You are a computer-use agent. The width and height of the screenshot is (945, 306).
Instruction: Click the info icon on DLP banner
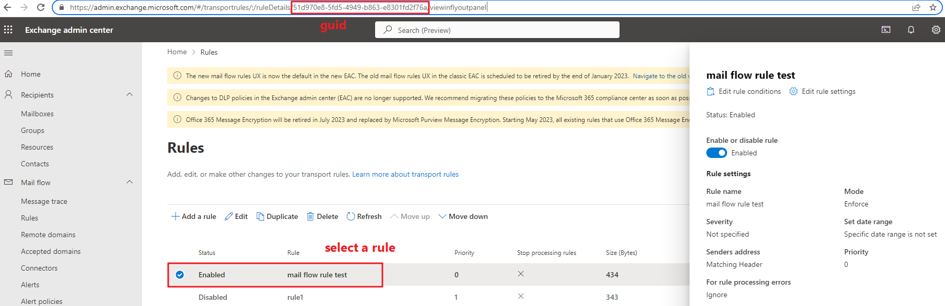(x=177, y=97)
